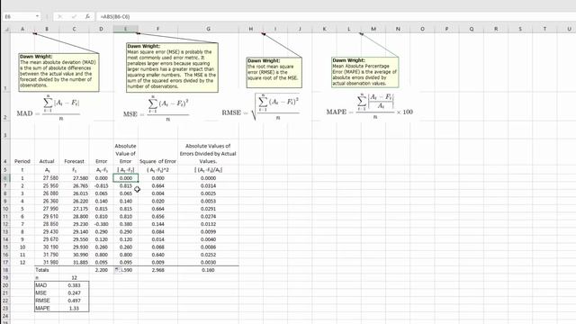This screenshot has width=576, height=324.
Task: Click the RMSE result 0.497
Action: coord(74,301)
